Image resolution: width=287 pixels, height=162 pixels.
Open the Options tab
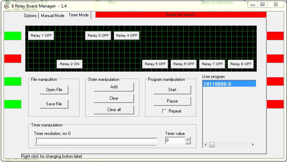pos(30,16)
